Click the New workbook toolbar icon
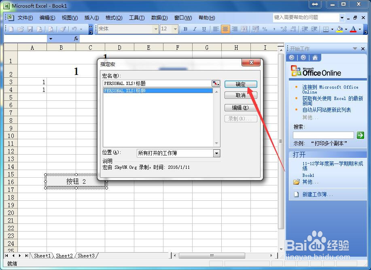This screenshot has width=371, height=270. (x=11, y=29)
